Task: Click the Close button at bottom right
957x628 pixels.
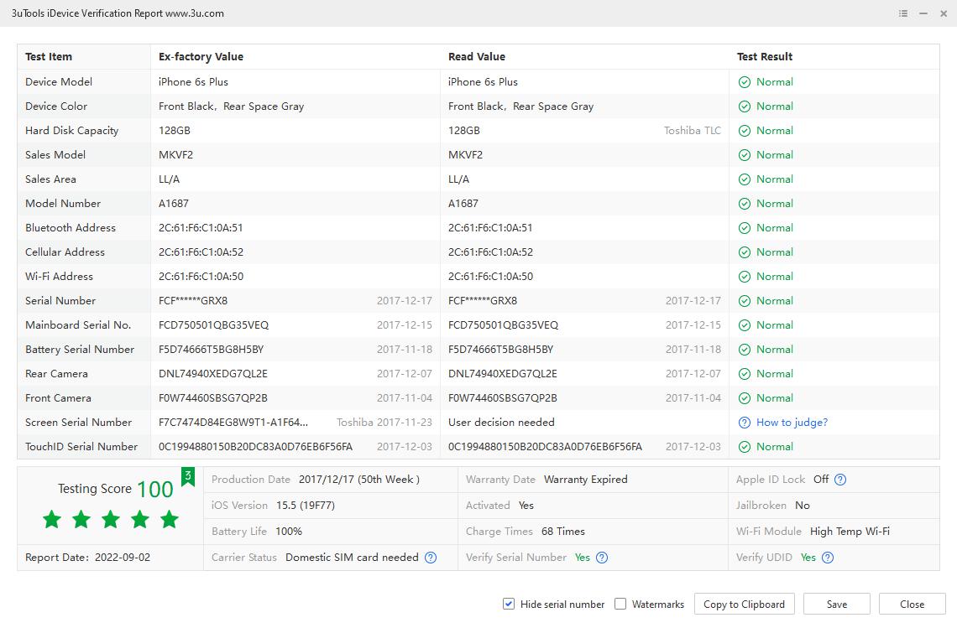Action: click(x=912, y=604)
